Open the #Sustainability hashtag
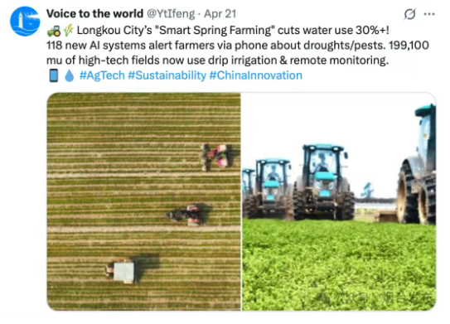Viewport: 450px width, 324px height. [x=167, y=75]
